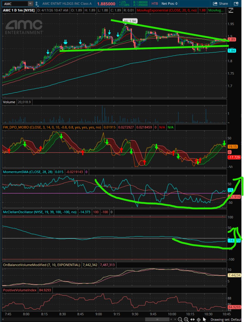Click the 'D: 4/17/26 10:47 AM' timestamp cell
The width and height of the screenshot is (244, 322).
[52, 10]
